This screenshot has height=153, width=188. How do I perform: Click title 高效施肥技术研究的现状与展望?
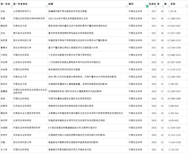(64, 69)
